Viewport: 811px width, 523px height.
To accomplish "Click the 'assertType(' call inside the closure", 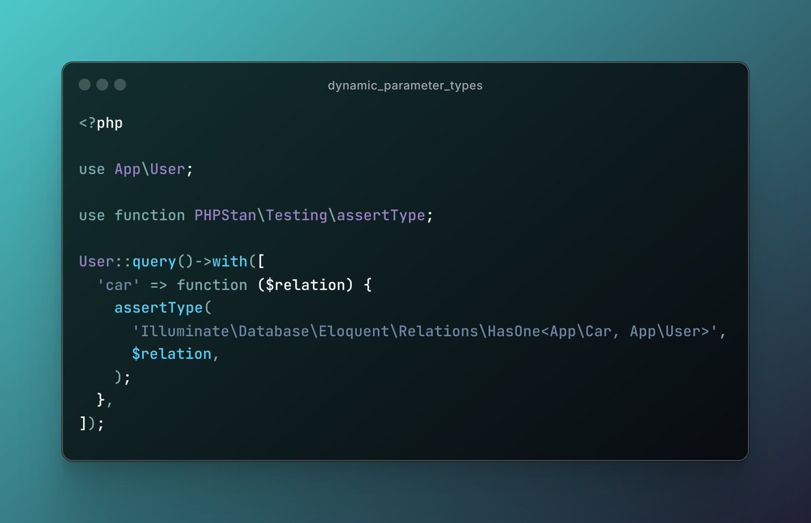I will tap(163, 308).
